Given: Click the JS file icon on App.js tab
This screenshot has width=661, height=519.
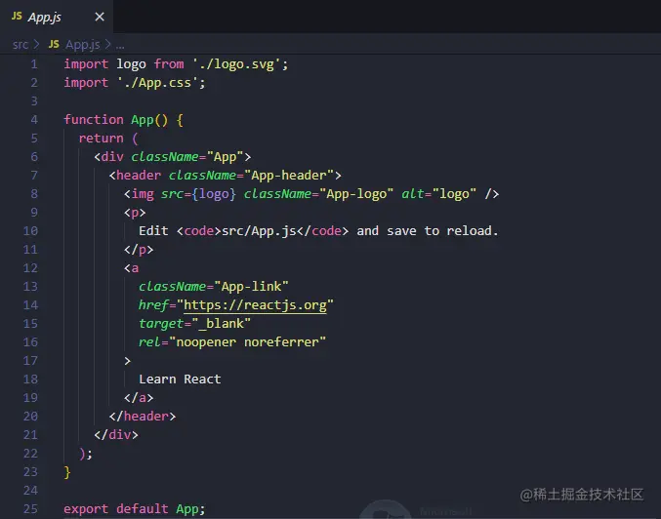Looking at the screenshot, I should click(x=17, y=17).
